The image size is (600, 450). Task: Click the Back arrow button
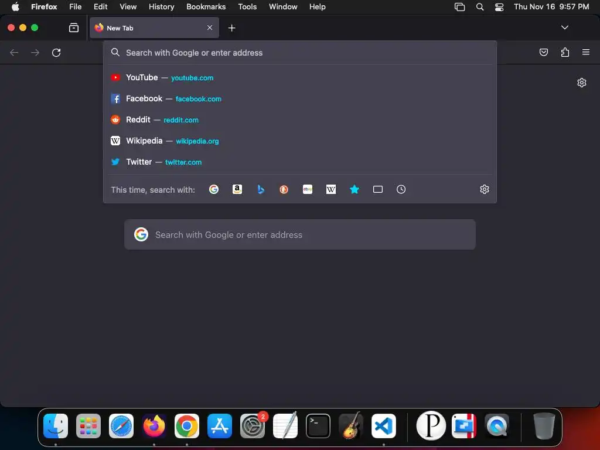[14, 52]
